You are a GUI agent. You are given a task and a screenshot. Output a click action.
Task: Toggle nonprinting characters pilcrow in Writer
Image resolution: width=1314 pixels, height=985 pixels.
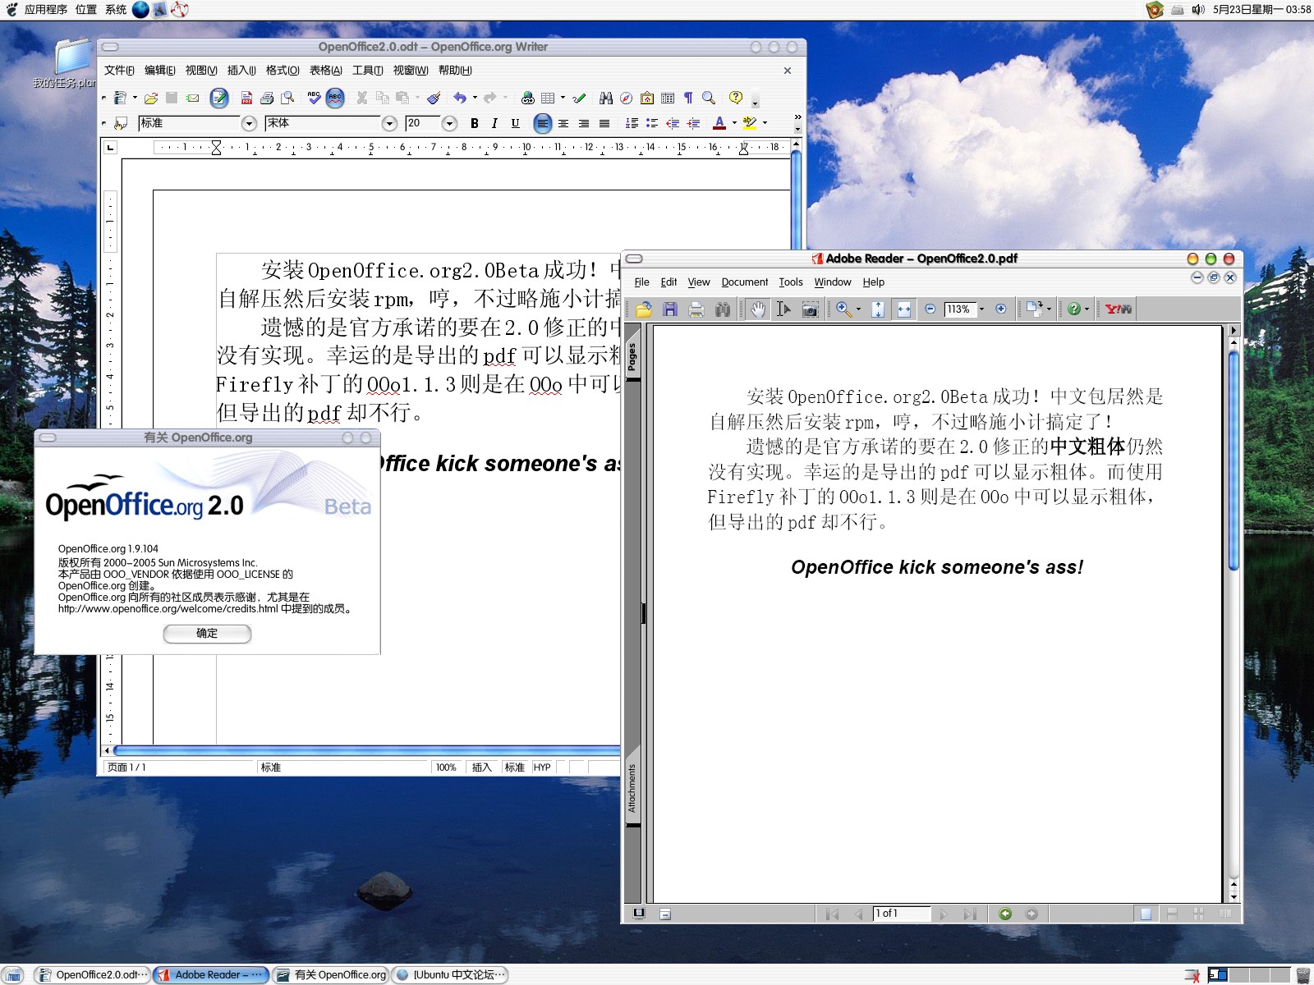point(688,98)
